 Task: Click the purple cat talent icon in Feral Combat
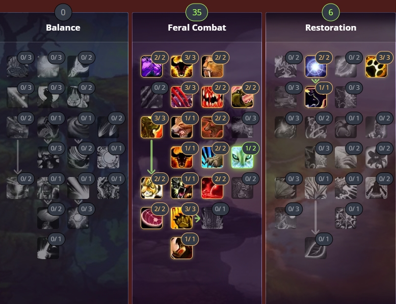click(x=151, y=67)
